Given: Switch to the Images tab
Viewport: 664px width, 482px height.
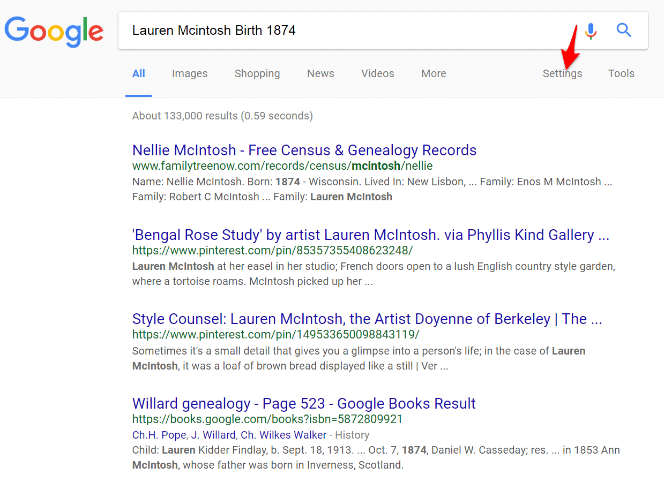Looking at the screenshot, I should point(190,74).
